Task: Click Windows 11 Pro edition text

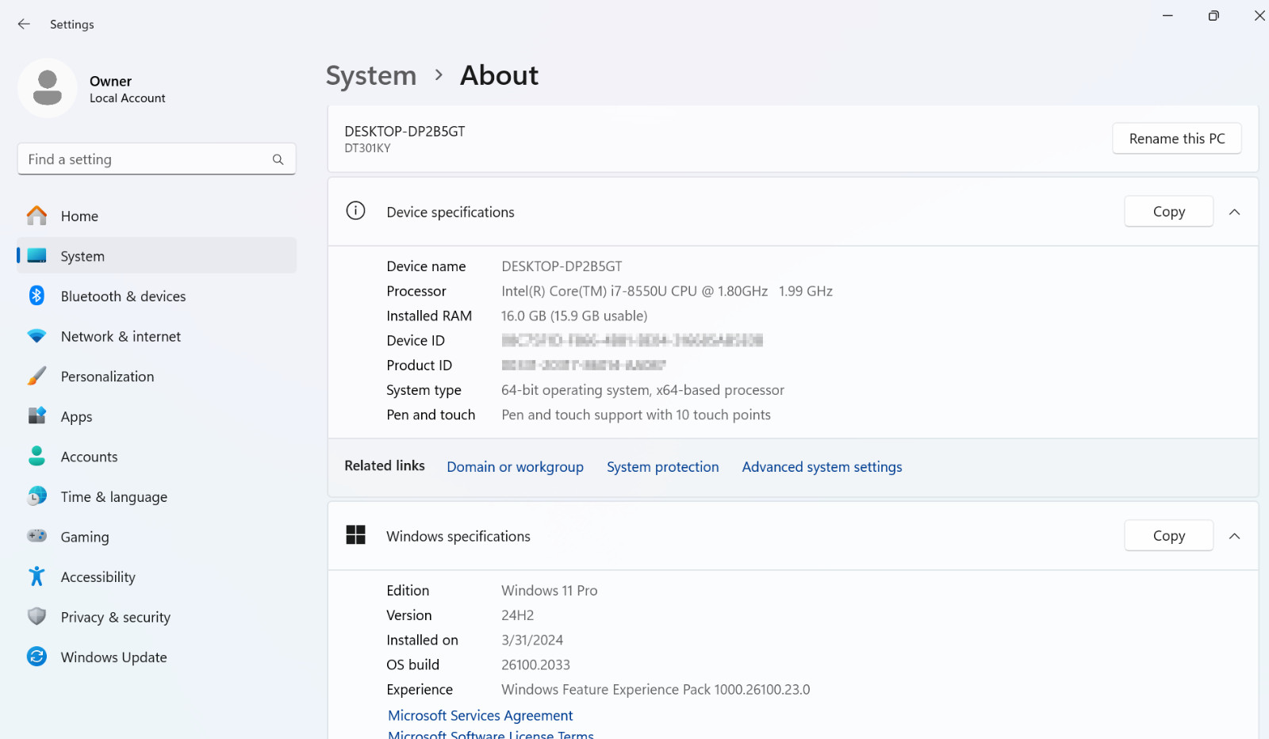Action: coord(549,591)
